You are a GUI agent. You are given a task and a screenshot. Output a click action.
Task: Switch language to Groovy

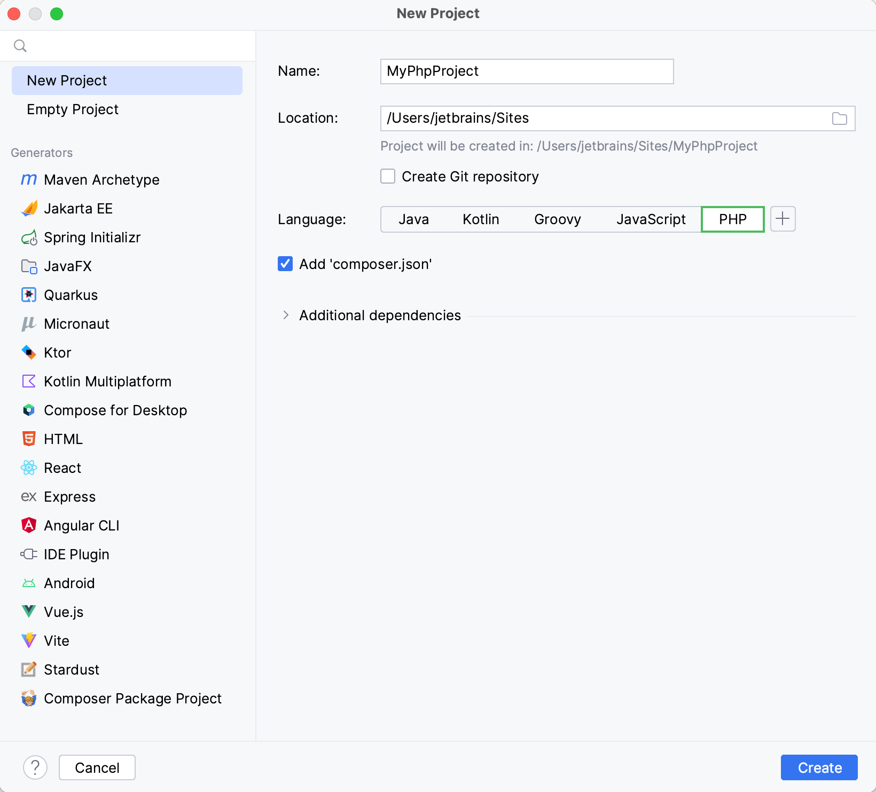[x=558, y=219]
